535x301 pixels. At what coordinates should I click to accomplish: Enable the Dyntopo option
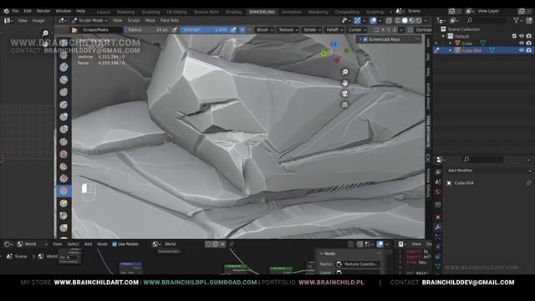[x=410, y=30]
